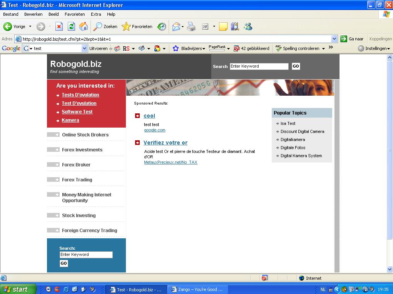Open the Extra menu
This screenshot has height=294, width=393.
(x=96, y=14)
